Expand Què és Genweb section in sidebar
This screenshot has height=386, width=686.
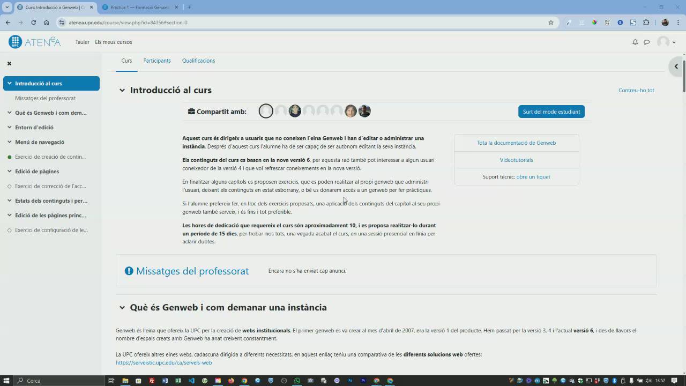click(x=9, y=113)
